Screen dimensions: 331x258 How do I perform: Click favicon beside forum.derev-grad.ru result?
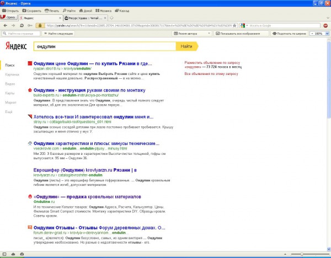pos(30,228)
